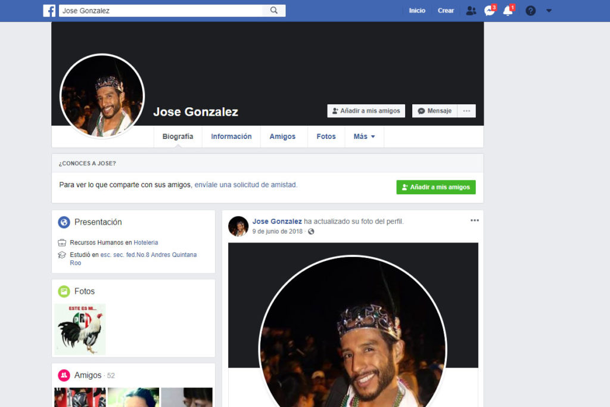Open the Messenger notifications icon
The height and width of the screenshot is (407, 610).
490,11
